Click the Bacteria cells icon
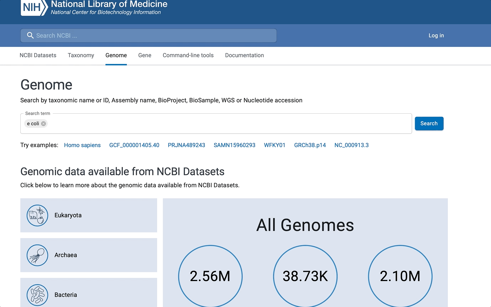Screen dimensions: 491x307 37,295
